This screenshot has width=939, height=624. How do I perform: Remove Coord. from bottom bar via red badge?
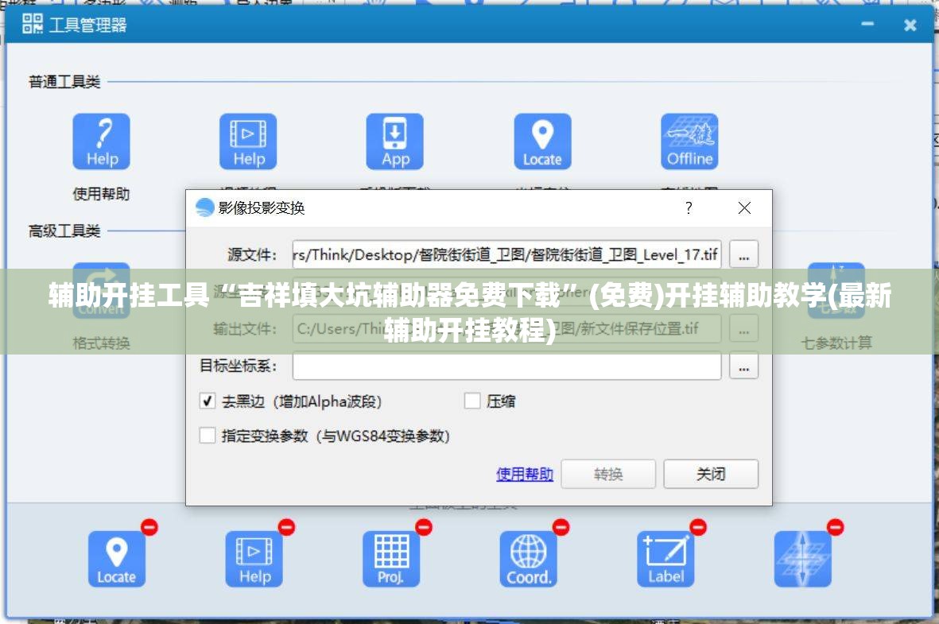coord(561,527)
